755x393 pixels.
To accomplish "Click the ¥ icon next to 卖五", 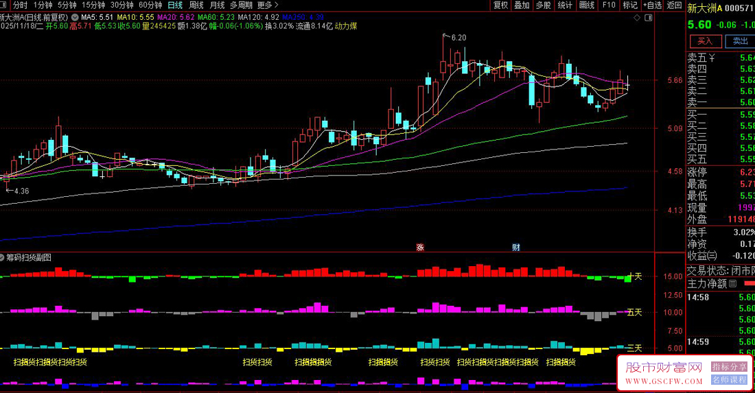I will 712,58.
